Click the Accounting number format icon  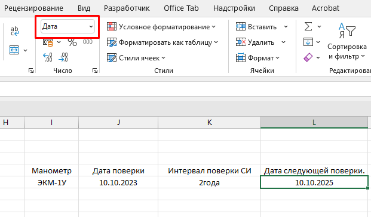(x=48, y=42)
